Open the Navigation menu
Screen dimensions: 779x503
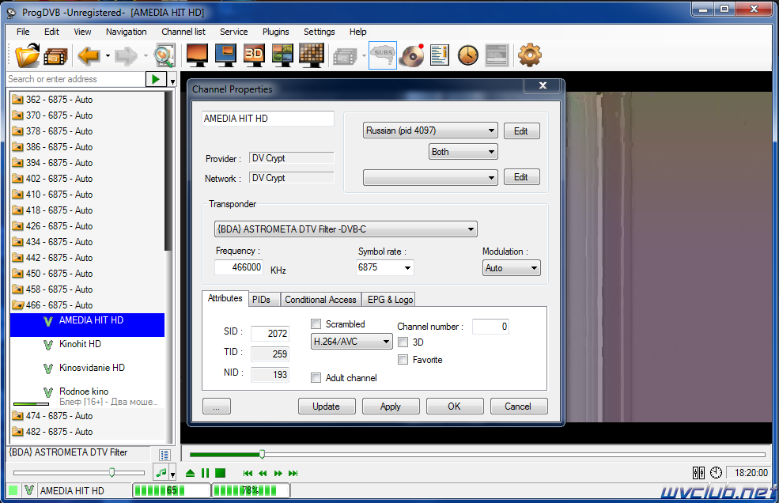click(x=127, y=32)
